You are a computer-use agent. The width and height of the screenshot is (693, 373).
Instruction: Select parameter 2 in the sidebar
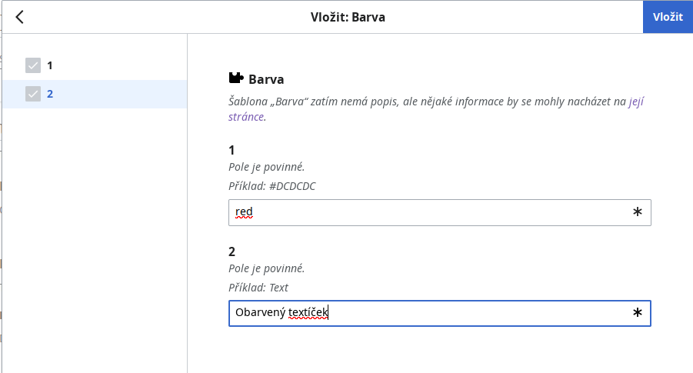coord(95,94)
